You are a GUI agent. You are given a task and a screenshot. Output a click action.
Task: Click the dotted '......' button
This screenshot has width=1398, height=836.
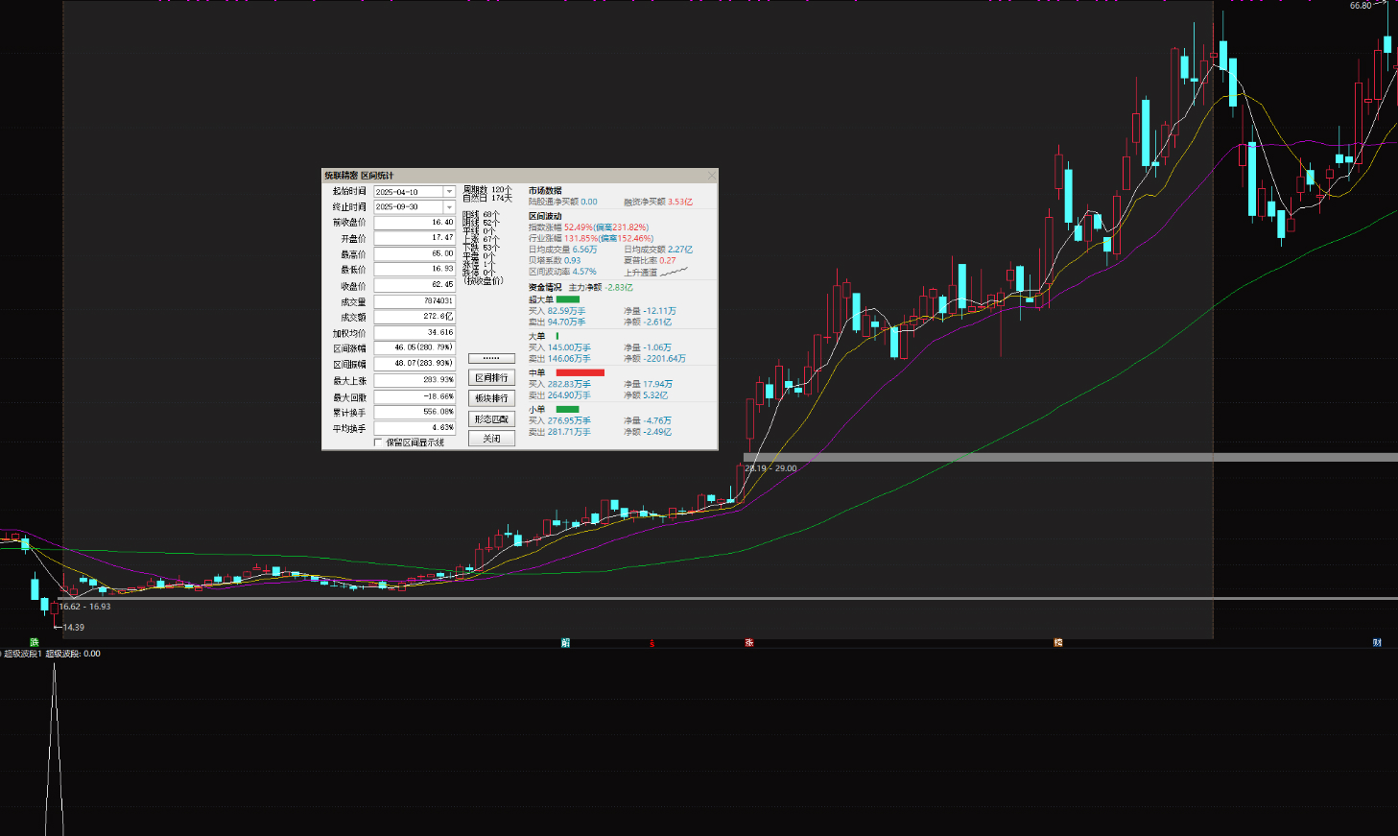tap(491, 358)
